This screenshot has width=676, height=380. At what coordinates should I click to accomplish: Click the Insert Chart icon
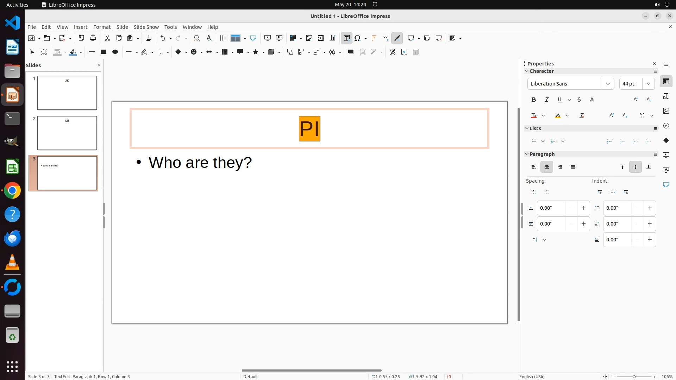pyautogui.click(x=332, y=38)
